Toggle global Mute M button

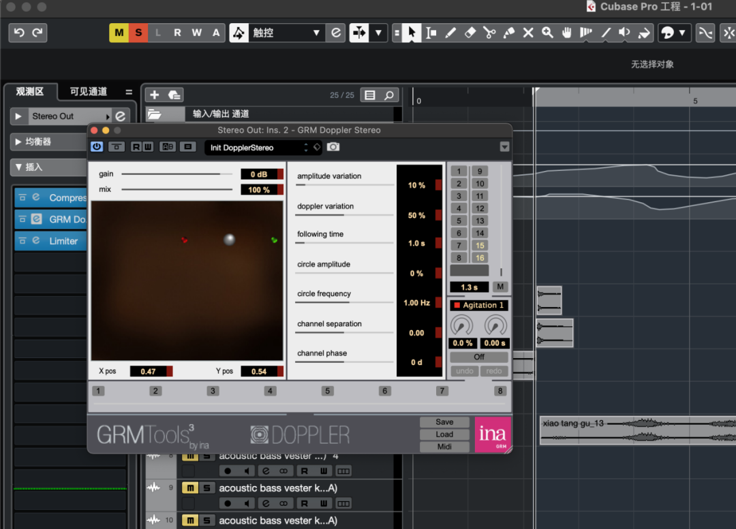tap(119, 33)
